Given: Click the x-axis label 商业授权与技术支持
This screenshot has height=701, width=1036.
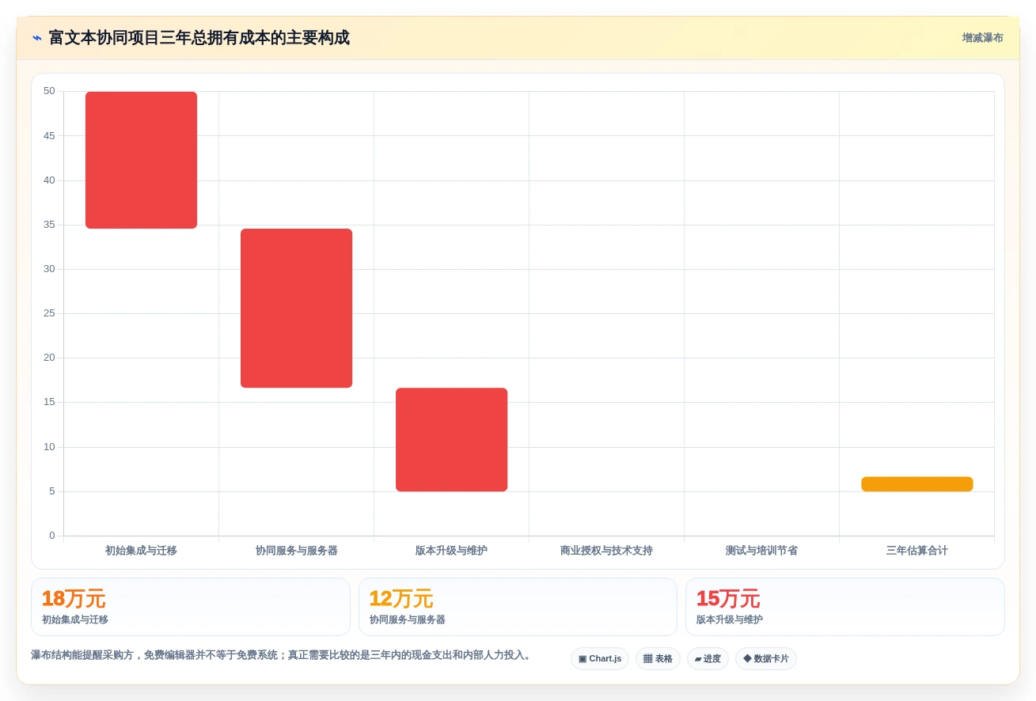Looking at the screenshot, I should point(606,551).
